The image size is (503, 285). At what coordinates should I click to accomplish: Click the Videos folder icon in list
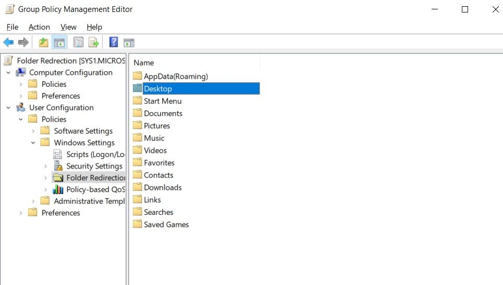point(137,150)
